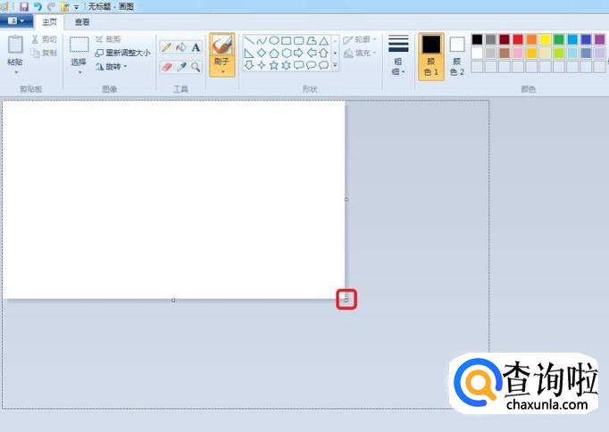
Task: Click the Save icon in the title bar
Action: pyautogui.click(x=24, y=6)
